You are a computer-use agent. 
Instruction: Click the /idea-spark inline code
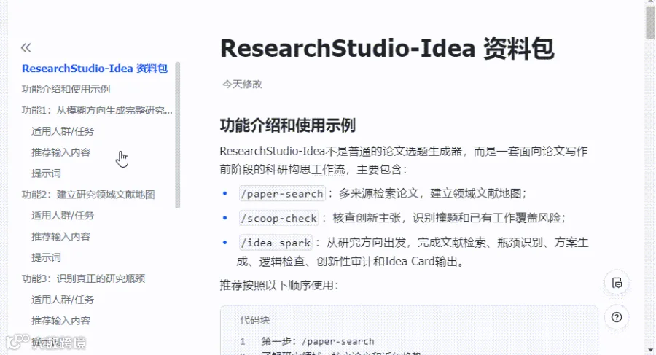[x=276, y=243]
